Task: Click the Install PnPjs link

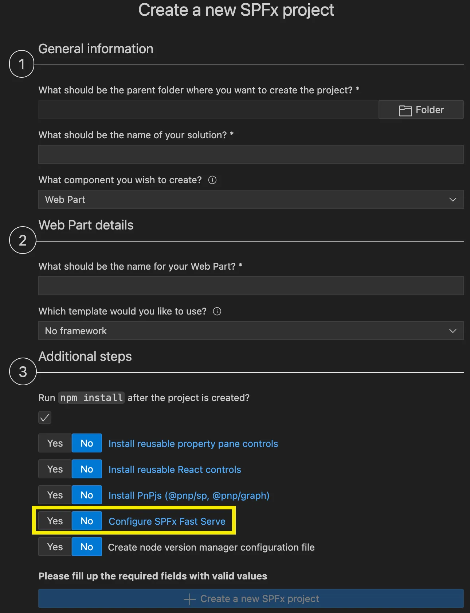Action: (x=188, y=495)
